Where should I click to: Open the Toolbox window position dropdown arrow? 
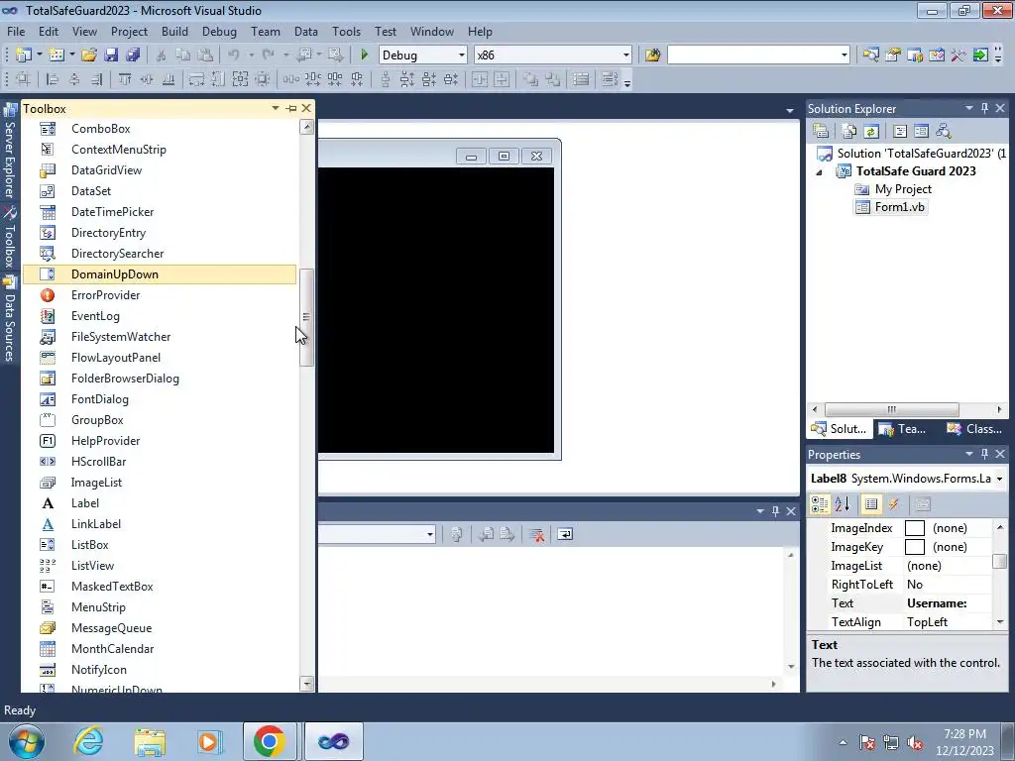pos(276,109)
